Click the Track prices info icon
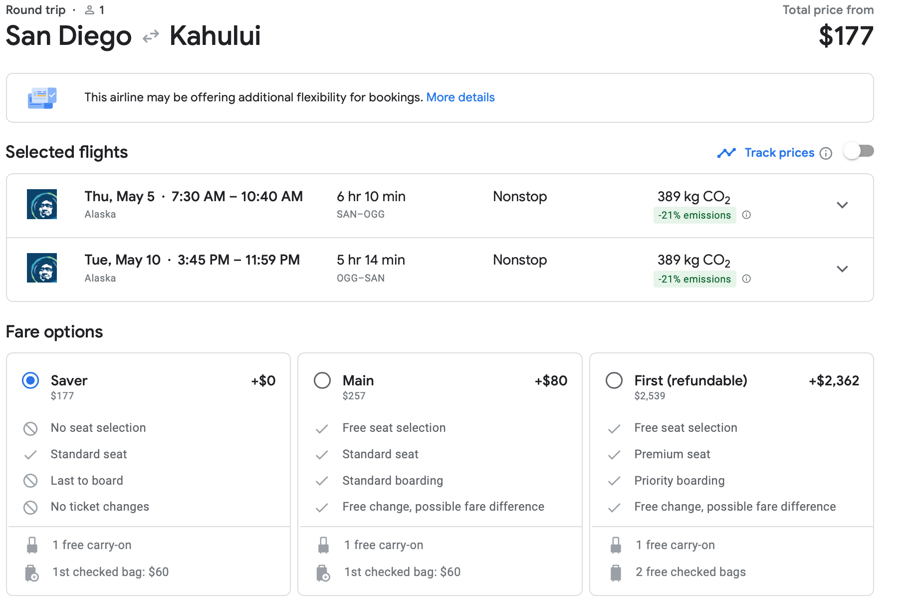Viewport: 910px width, 605px height. (x=826, y=153)
